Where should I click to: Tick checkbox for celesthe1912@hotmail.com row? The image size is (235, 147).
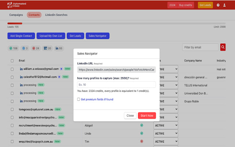[x=12, y=77]
